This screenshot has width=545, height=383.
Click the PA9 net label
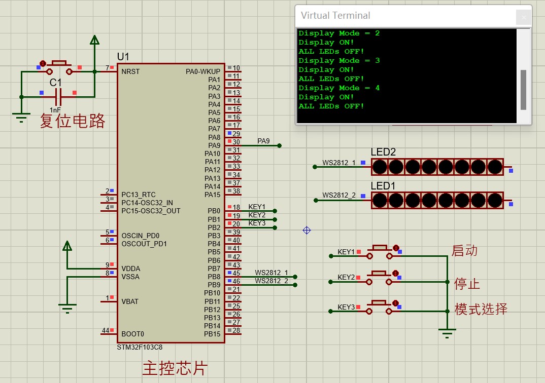[263, 141]
